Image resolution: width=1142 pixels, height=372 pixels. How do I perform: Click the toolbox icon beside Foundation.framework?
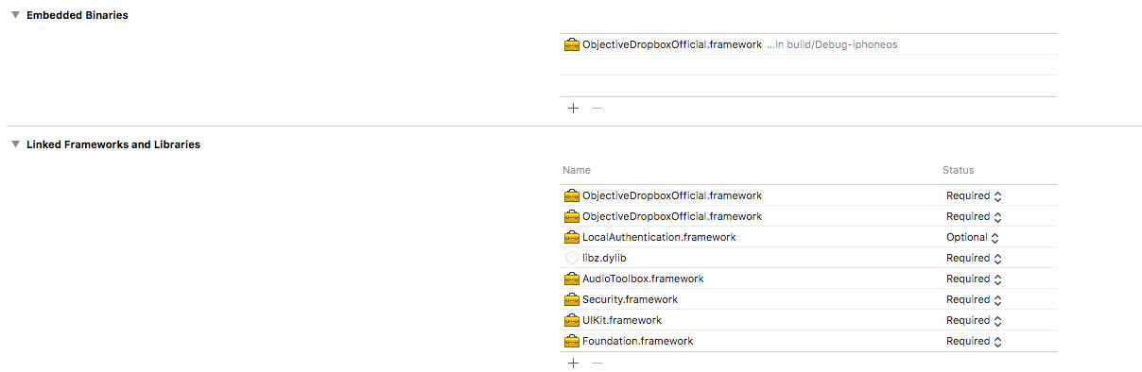point(571,341)
